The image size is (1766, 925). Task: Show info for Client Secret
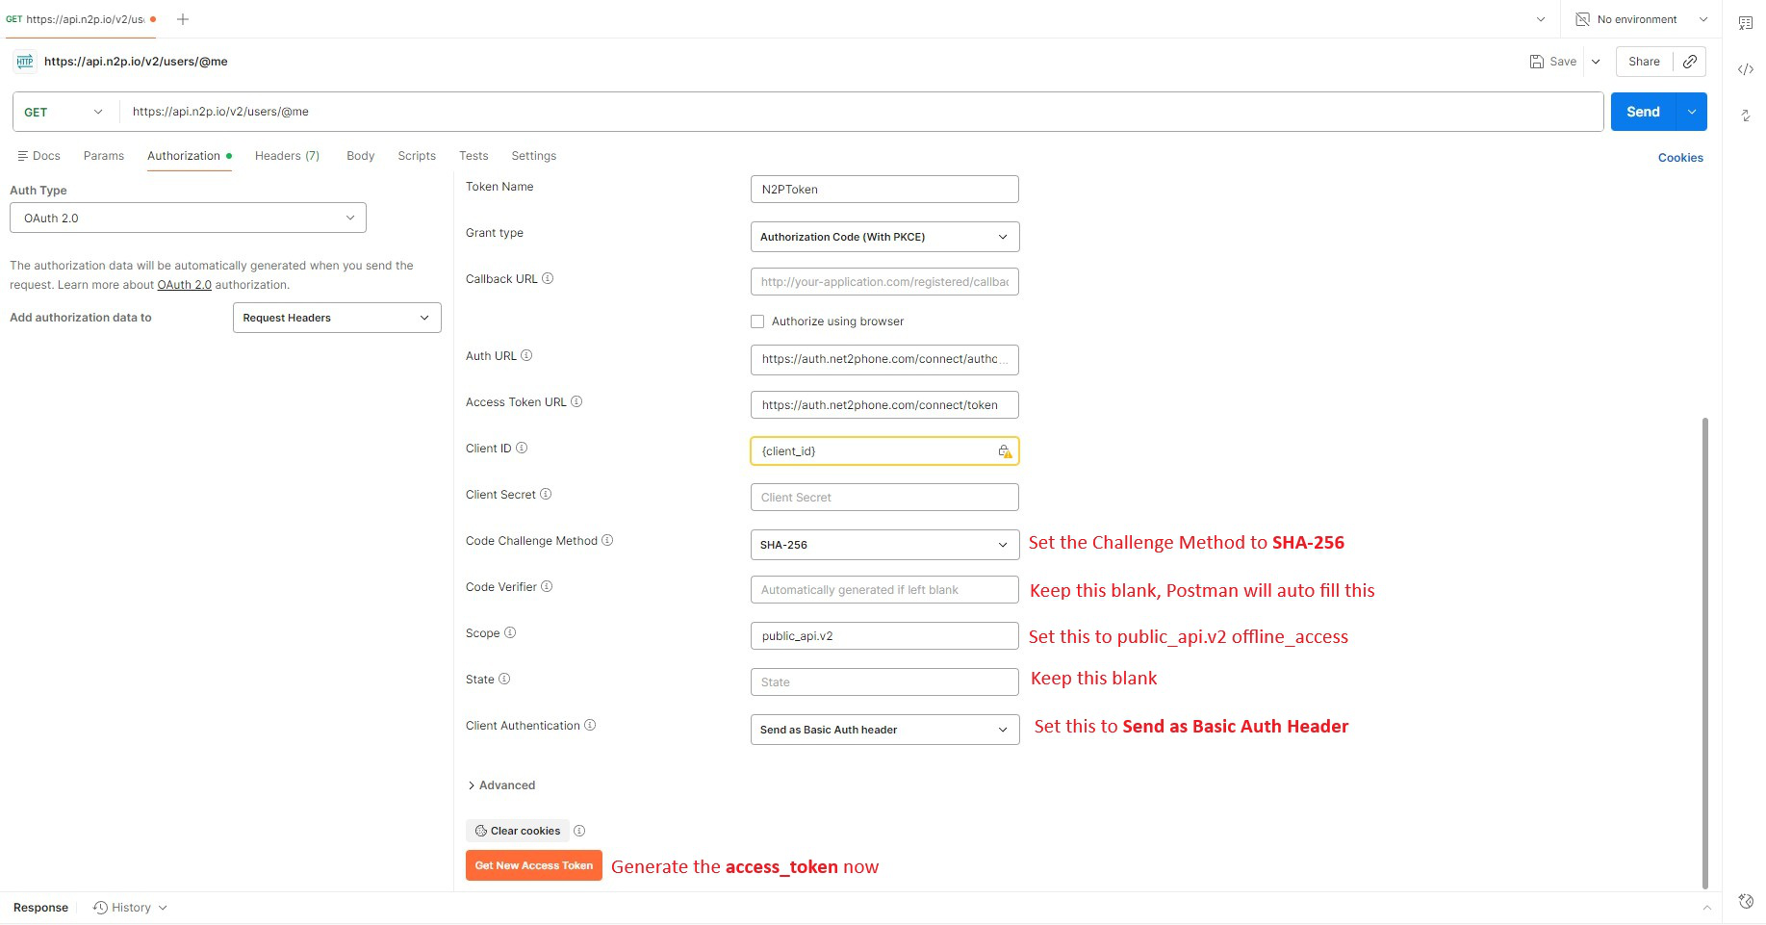546,495
